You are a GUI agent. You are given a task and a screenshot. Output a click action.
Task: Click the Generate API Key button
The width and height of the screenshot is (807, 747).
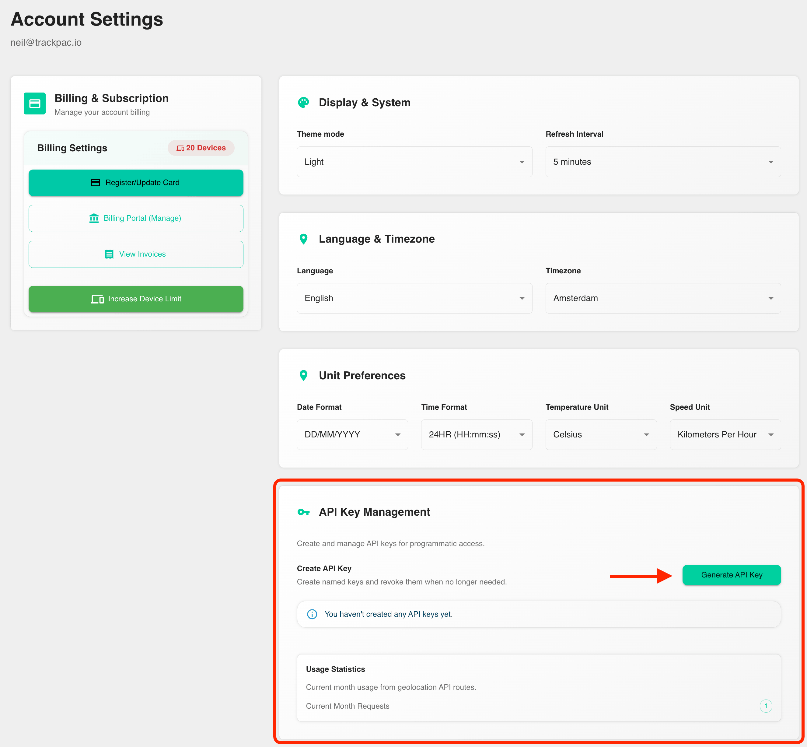(x=732, y=575)
